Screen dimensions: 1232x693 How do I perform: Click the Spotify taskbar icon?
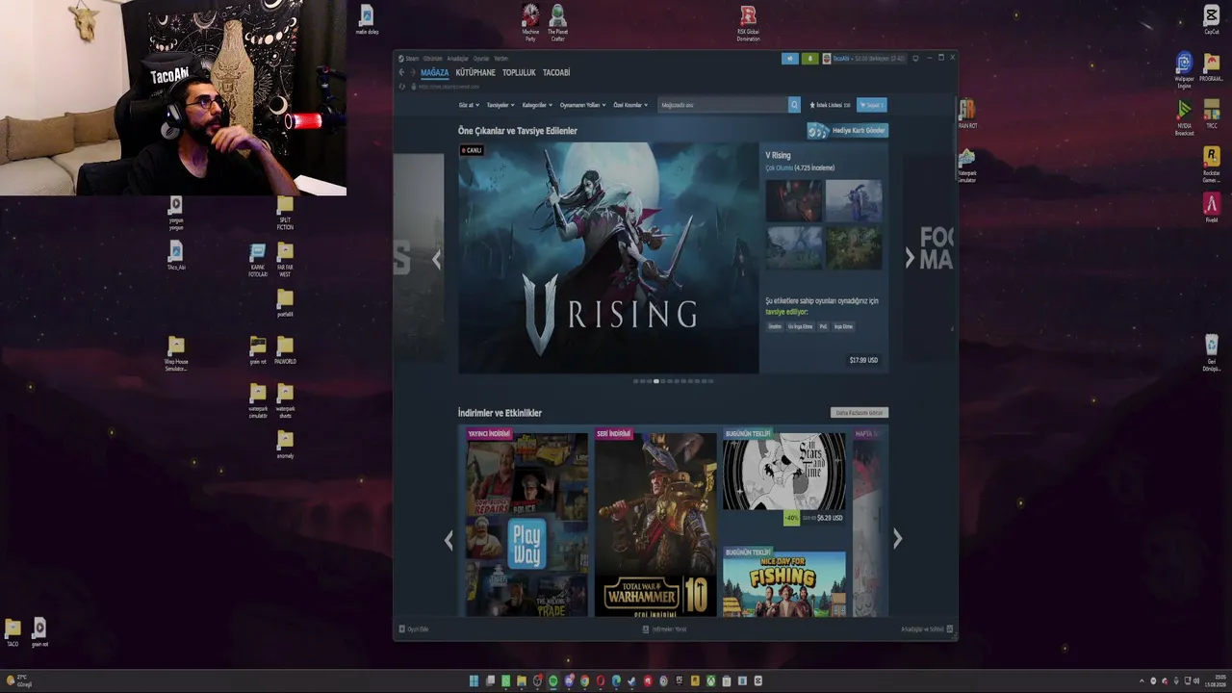552,681
